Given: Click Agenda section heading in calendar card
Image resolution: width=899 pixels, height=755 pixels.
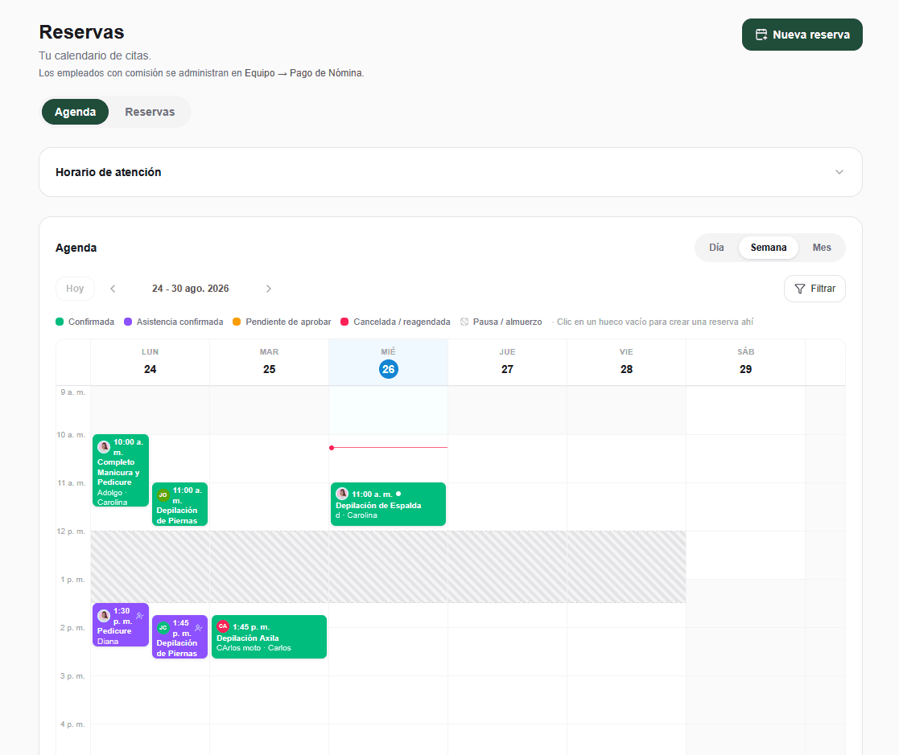Looking at the screenshot, I should point(76,248).
